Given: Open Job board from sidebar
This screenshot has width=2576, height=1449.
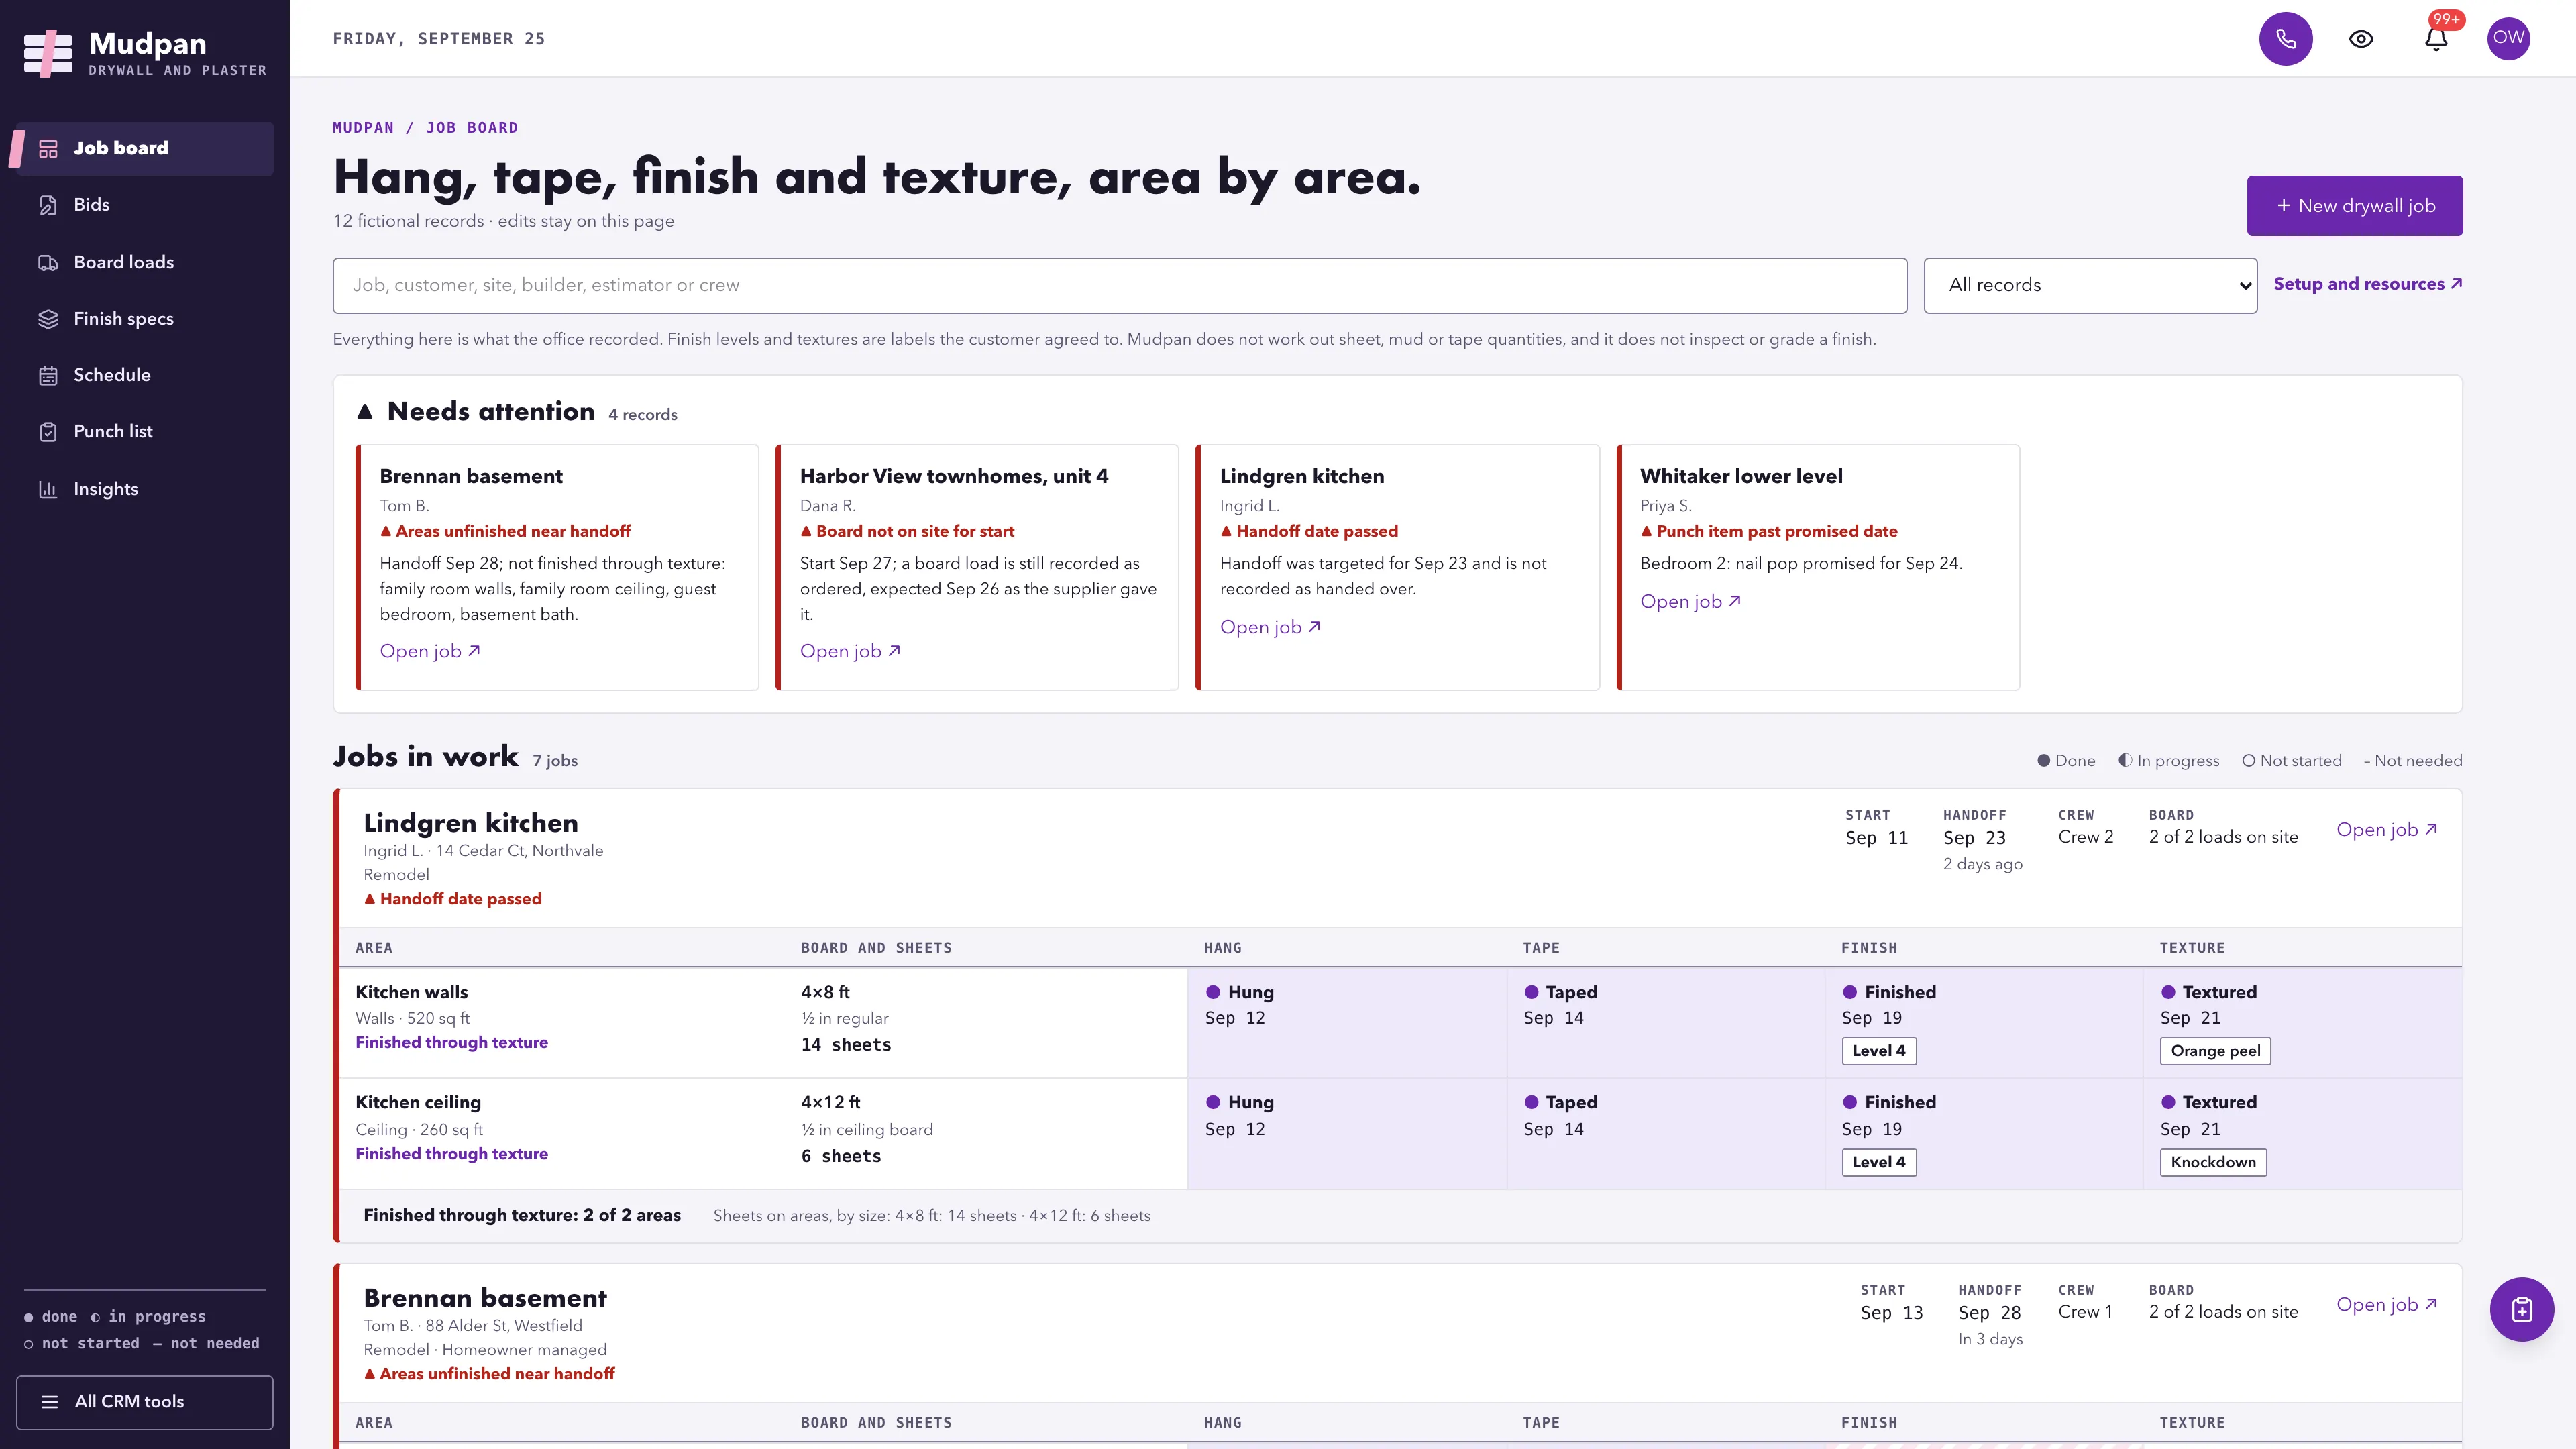Looking at the screenshot, I should click(145, 148).
